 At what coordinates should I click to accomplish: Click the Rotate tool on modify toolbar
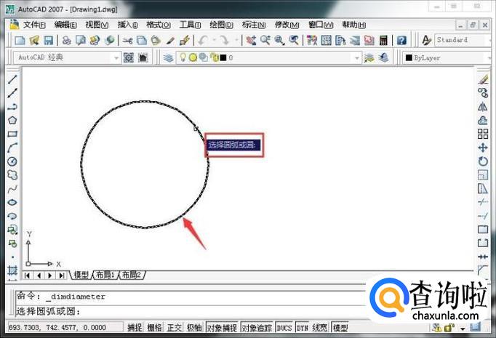click(483, 161)
